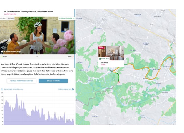Click the GPX download arrow icon
This screenshot has height=133, width=184.
tap(2, 89)
